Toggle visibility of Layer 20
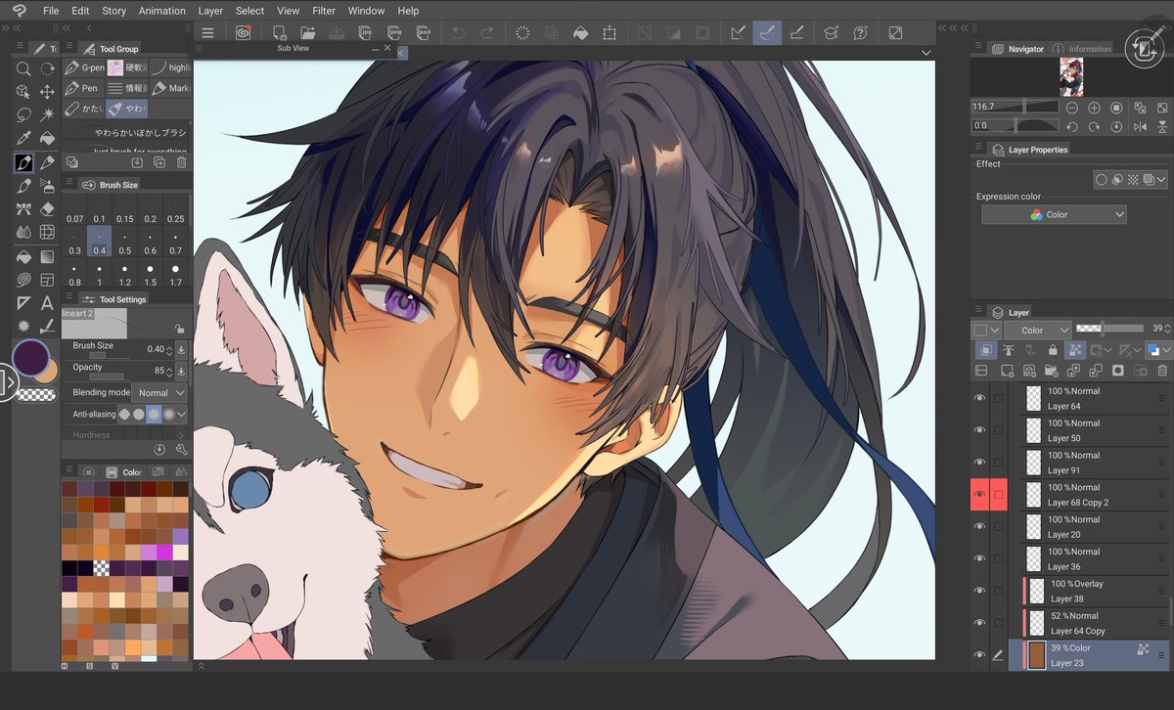Viewport: 1174px width, 710px height. (x=979, y=526)
